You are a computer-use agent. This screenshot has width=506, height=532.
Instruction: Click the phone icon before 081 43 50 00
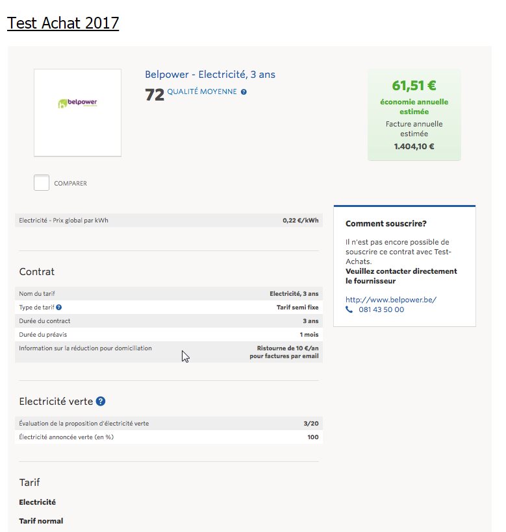tap(349, 310)
